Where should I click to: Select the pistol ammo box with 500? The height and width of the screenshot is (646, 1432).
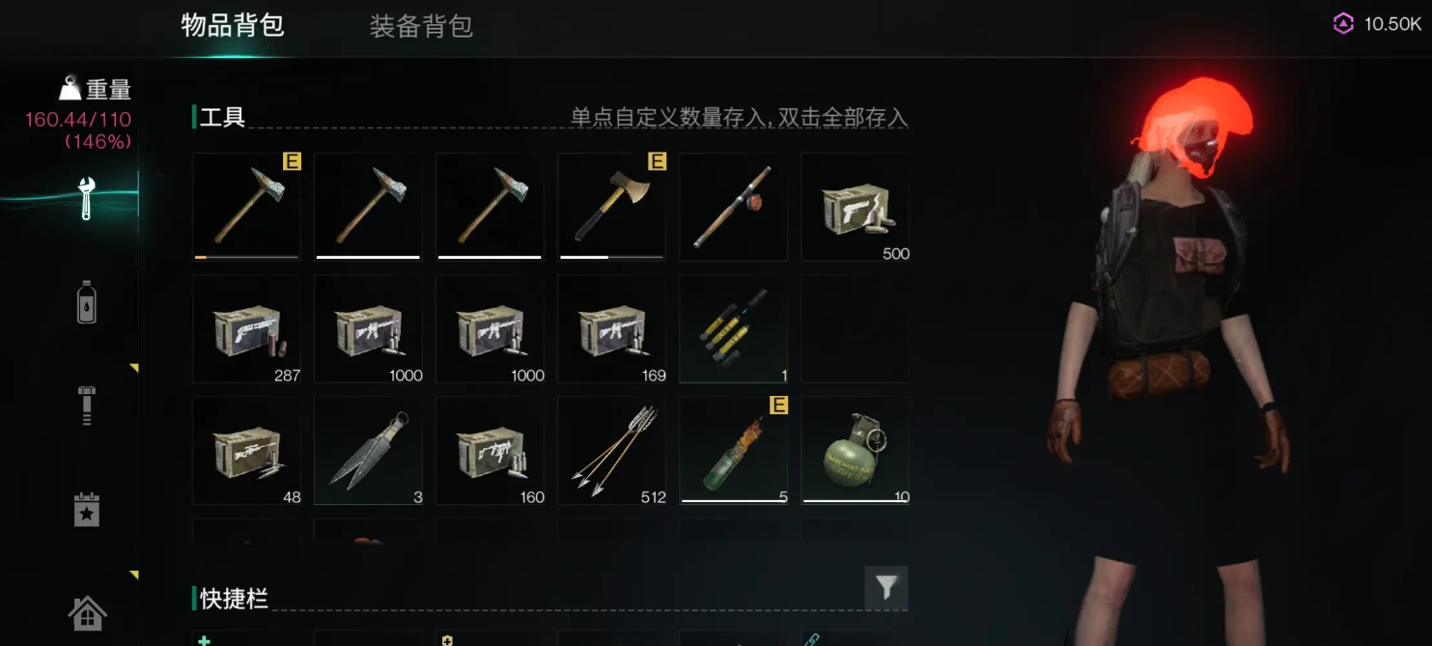click(855, 207)
